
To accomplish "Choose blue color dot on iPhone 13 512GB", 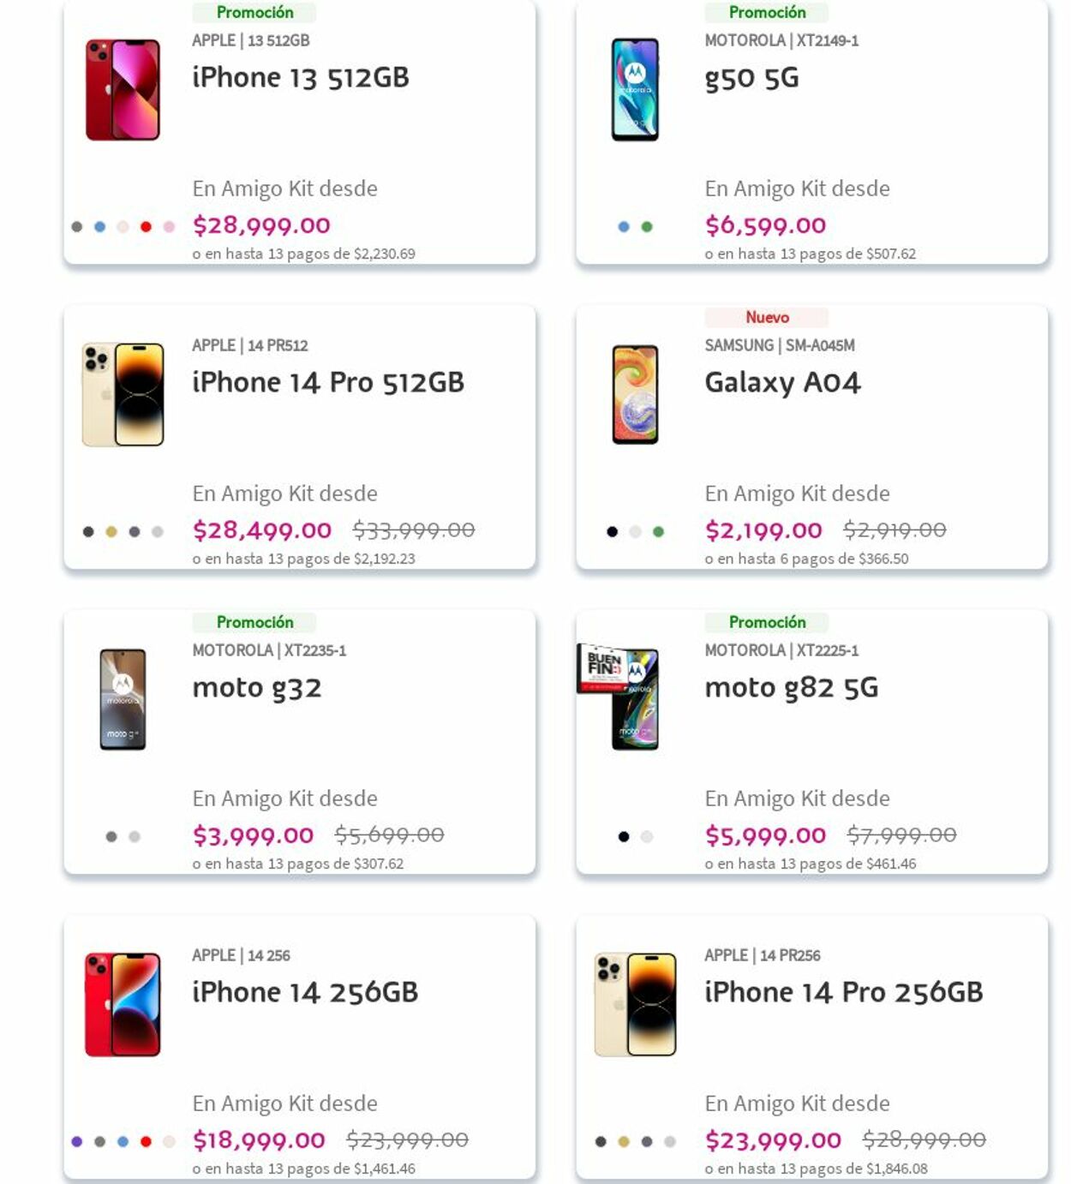I will pyautogui.click(x=99, y=227).
